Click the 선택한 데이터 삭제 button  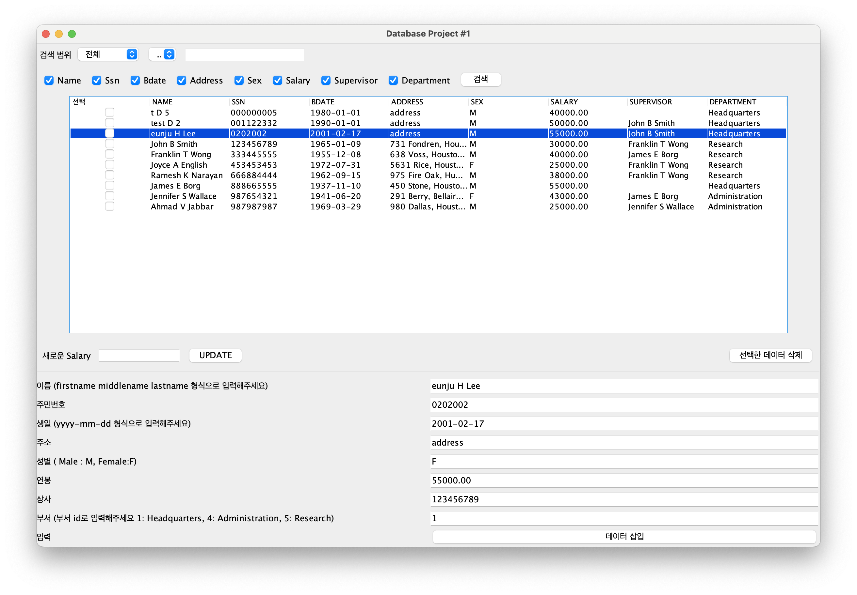click(x=770, y=355)
